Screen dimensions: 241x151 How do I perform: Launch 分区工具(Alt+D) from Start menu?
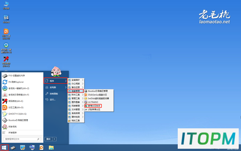(22, 107)
